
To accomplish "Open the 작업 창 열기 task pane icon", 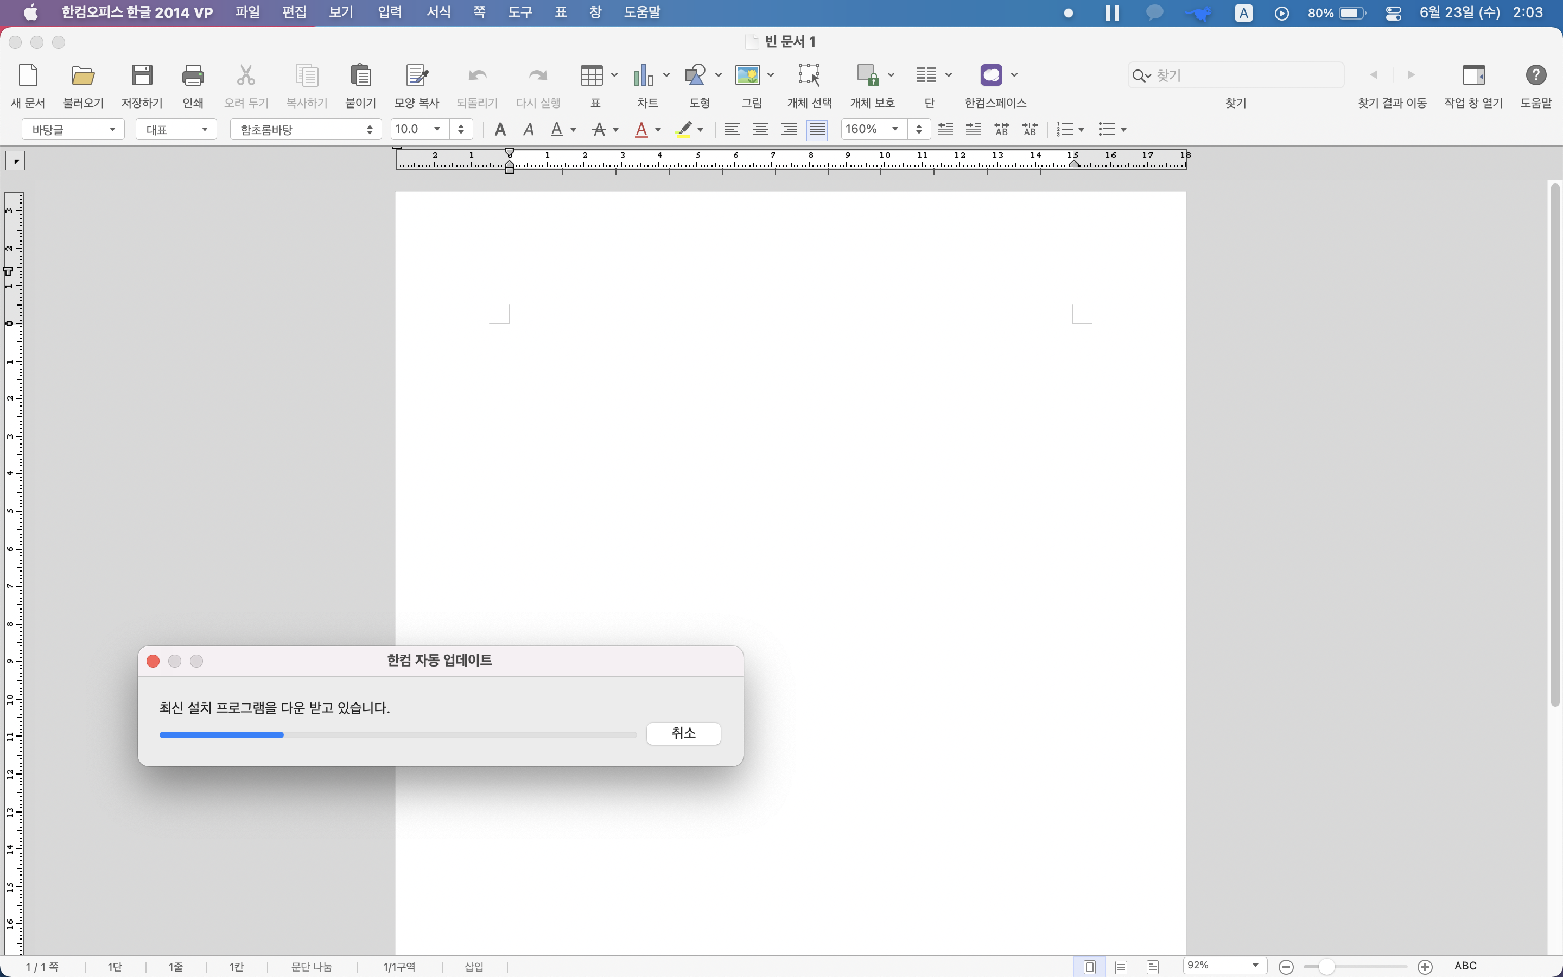I will click(1473, 75).
